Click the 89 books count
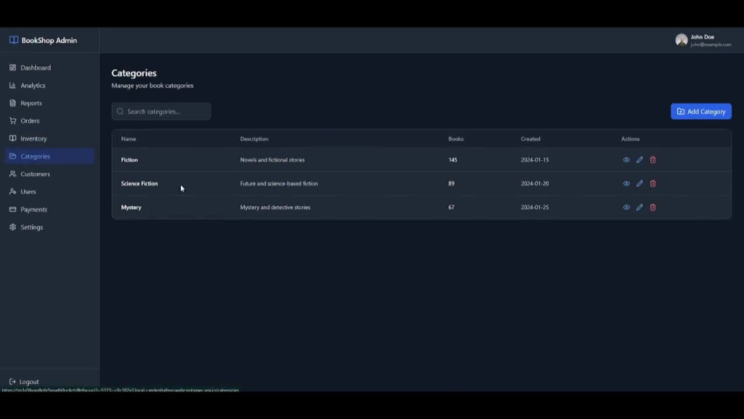The height and width of the screenshot is (419, 744). tap(452, 184)
